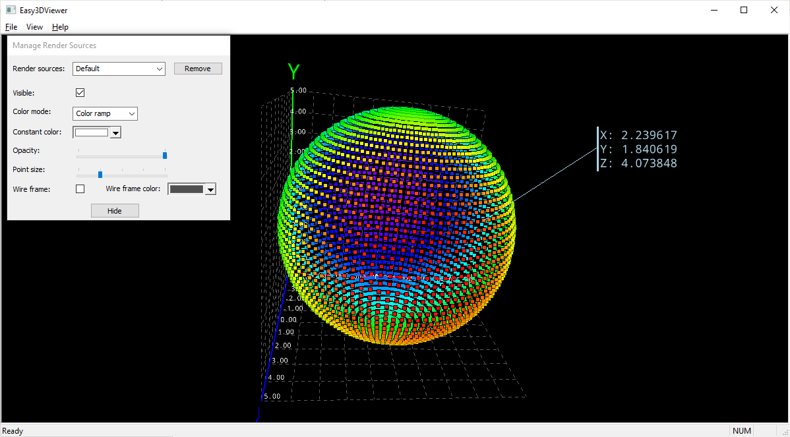
Task: Click the Constant color swatch
Action: pyautogui.click(x=93, y=132)
